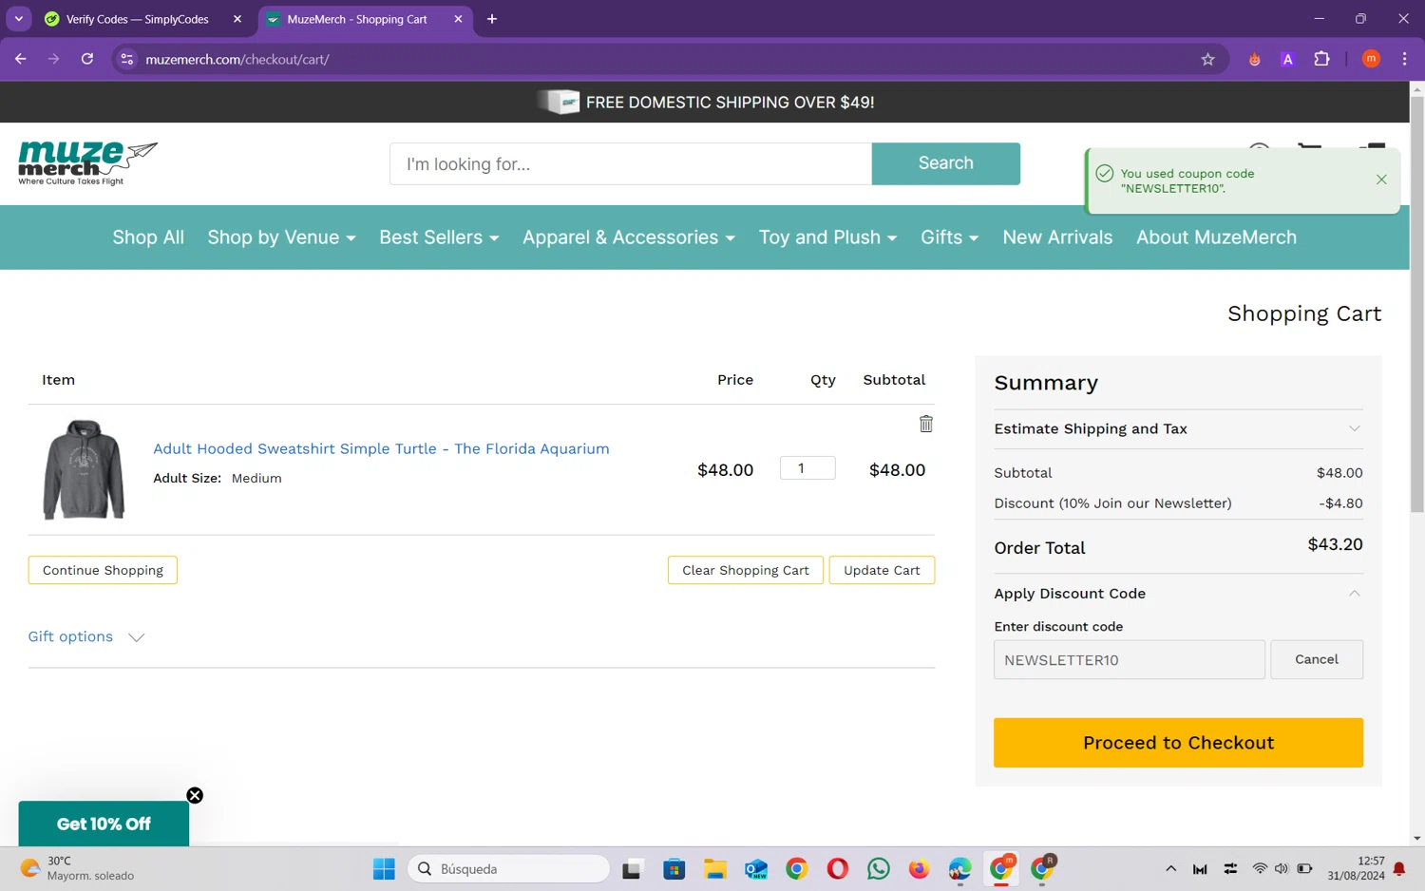Click the Windows taskbar search box
The image size is (1425, 891).
[x=509, y=868]
